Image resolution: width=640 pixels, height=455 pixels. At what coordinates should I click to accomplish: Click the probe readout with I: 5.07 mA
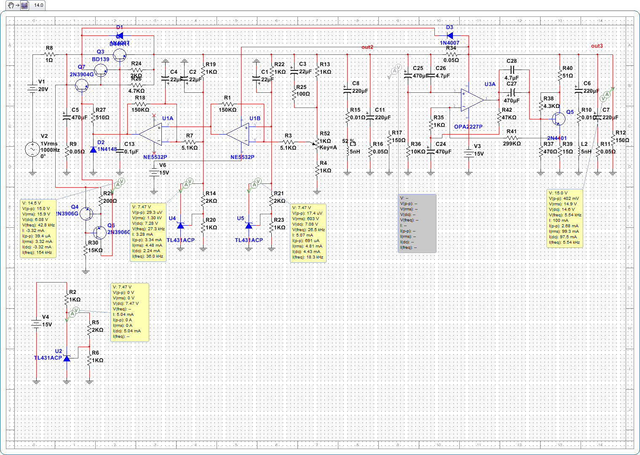(308, 233)
